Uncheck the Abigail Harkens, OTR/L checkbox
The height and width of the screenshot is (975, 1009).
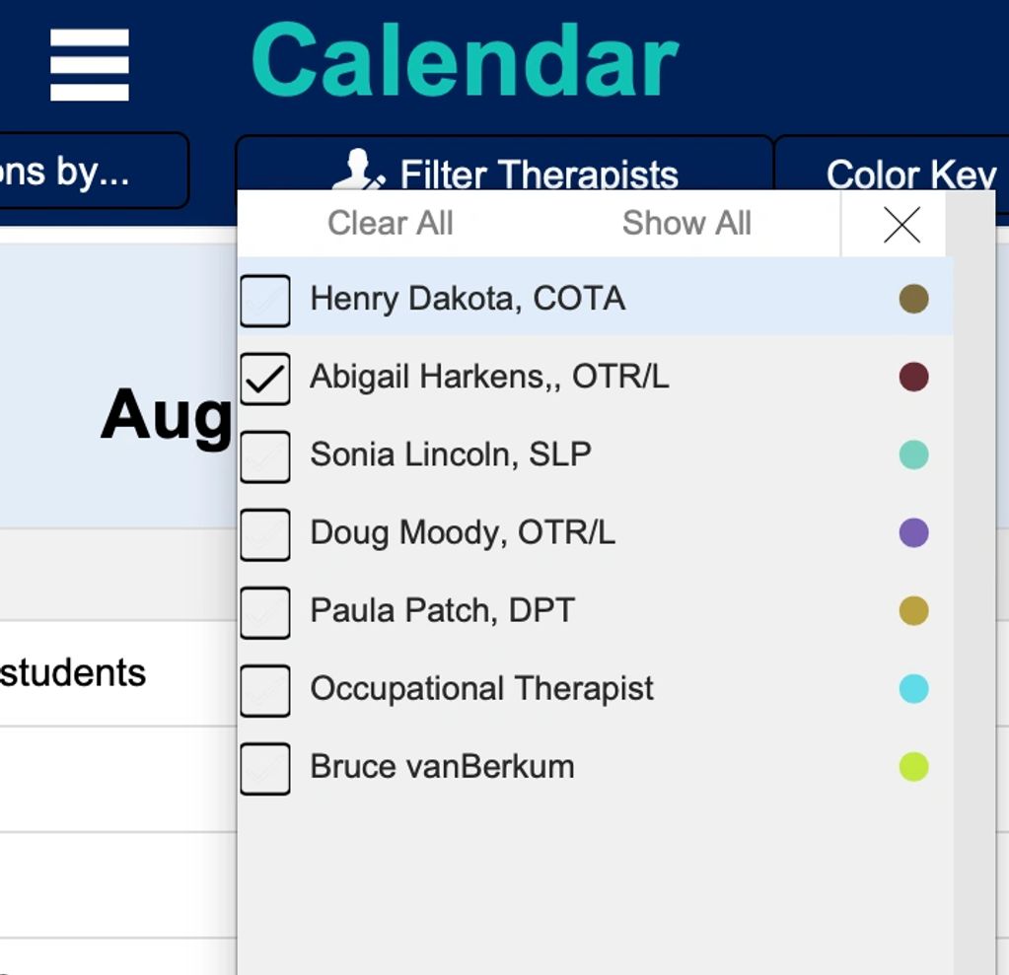point(265,379)
